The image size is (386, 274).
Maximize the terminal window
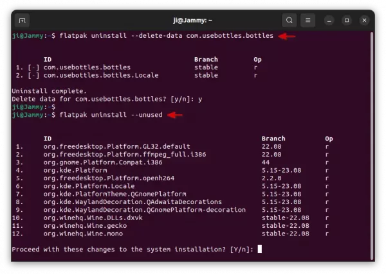[347, 20]
